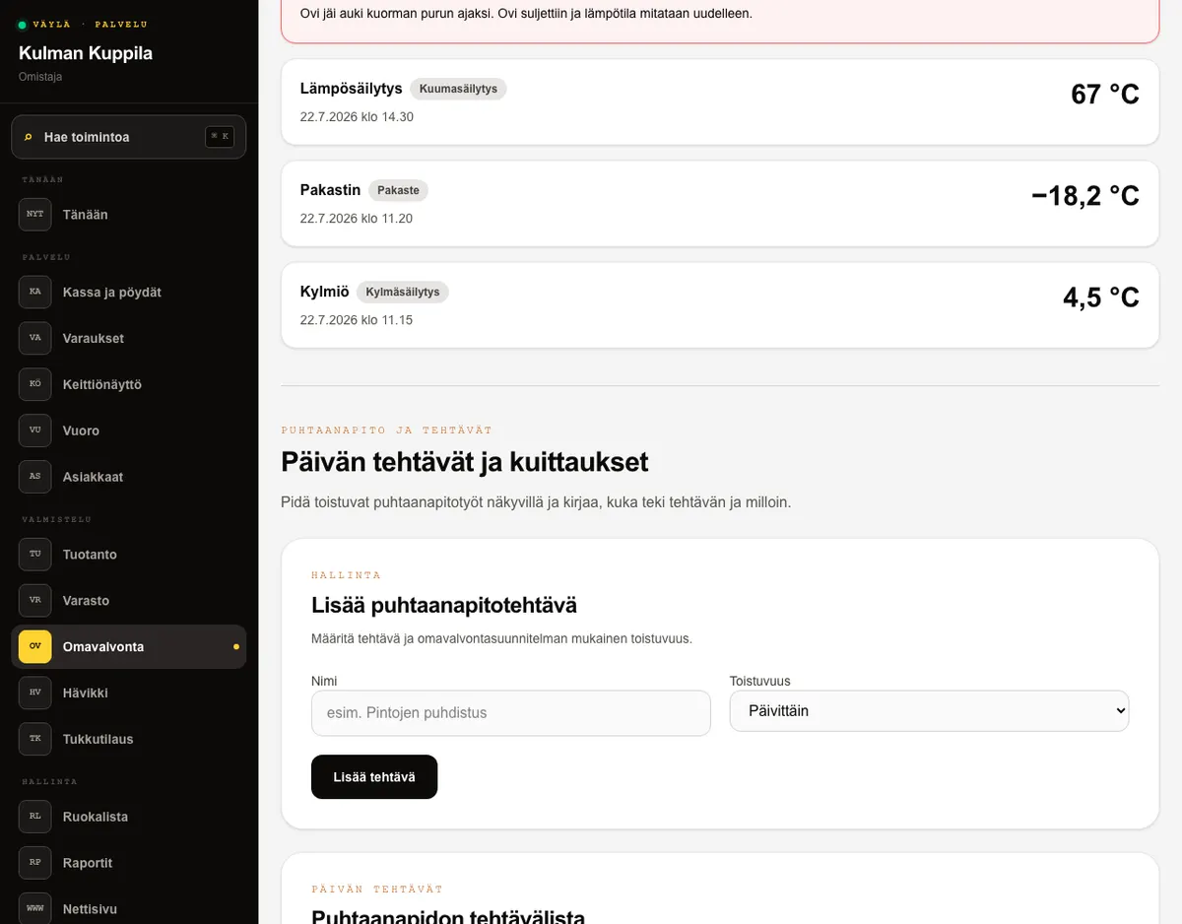Open the Tänään menu item

click(x=129, y=214)
